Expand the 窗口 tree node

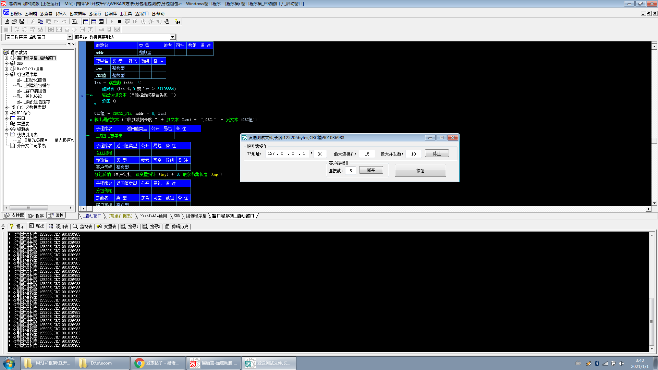(x=6, y=118)
